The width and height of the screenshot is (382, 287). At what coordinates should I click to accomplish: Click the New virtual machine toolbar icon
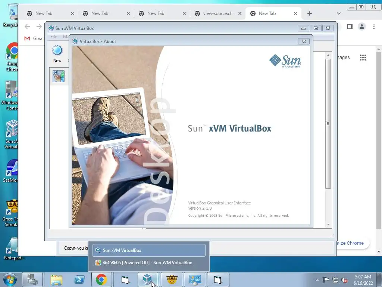point(57,54)
